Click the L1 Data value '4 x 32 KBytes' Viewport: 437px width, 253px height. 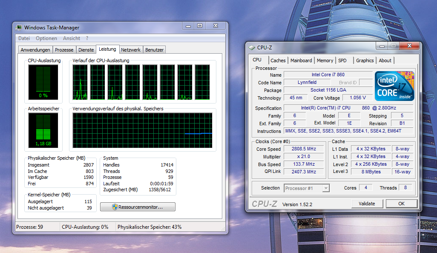[x=371, y=149]
